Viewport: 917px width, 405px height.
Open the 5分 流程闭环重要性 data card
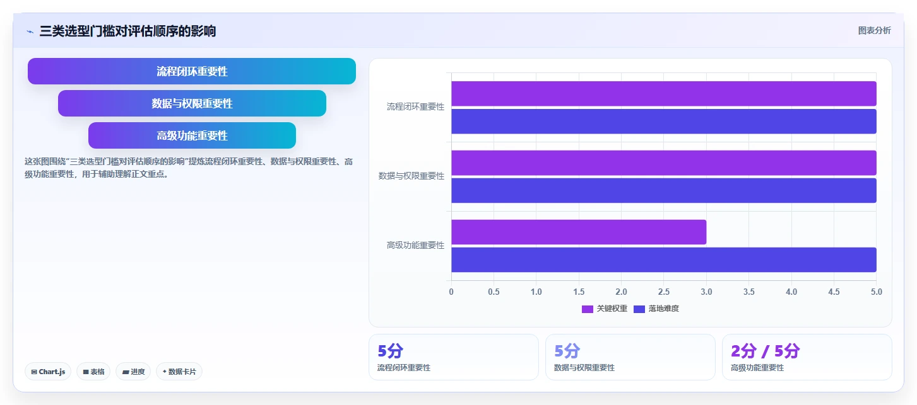tap(454, 357)
